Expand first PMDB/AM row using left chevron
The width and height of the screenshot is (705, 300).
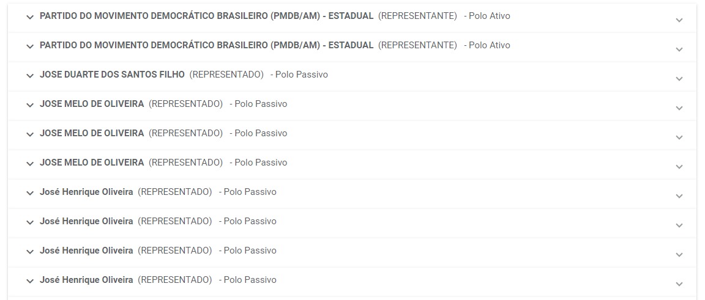pos(30,17)
